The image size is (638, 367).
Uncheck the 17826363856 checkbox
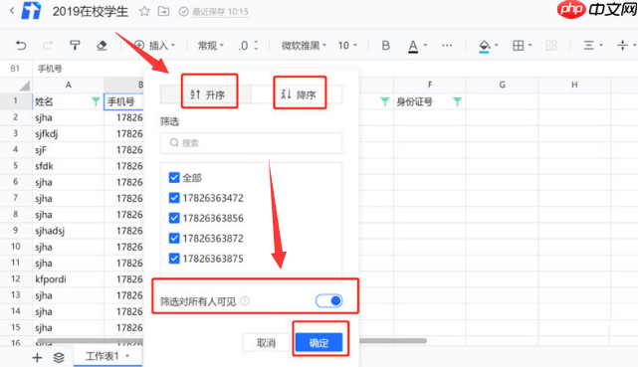pyautogui.click(x=174, y=218)
